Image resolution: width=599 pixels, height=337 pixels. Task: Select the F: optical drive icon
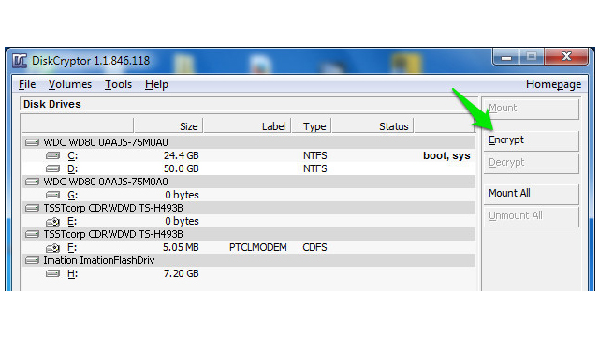[52, 248]
